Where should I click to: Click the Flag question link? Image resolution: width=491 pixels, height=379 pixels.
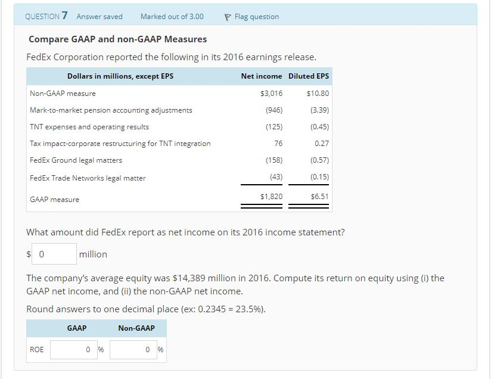[x=256, y=17]
